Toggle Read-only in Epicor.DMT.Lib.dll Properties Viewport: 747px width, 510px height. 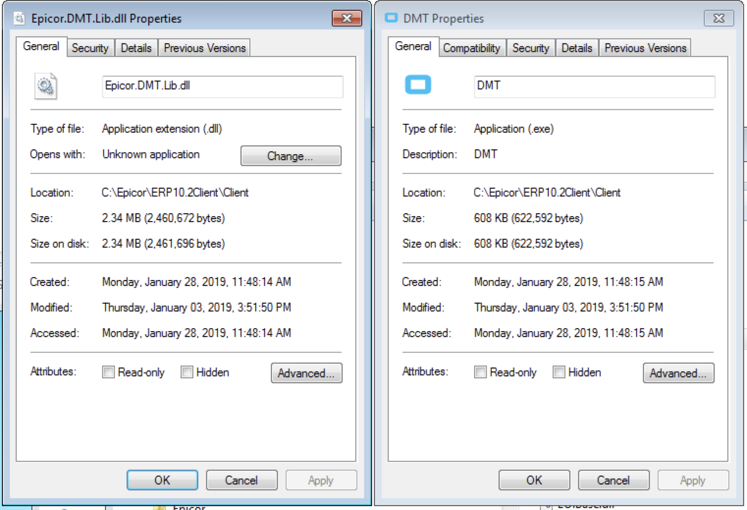pos(108,372)
